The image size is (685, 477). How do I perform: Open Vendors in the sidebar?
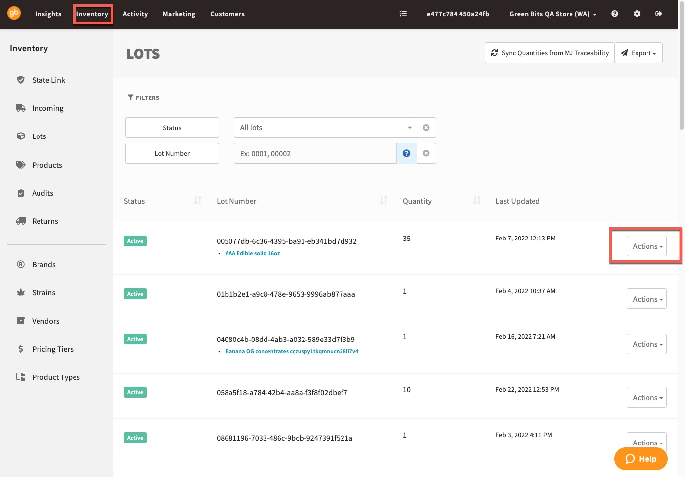point(46,321)
